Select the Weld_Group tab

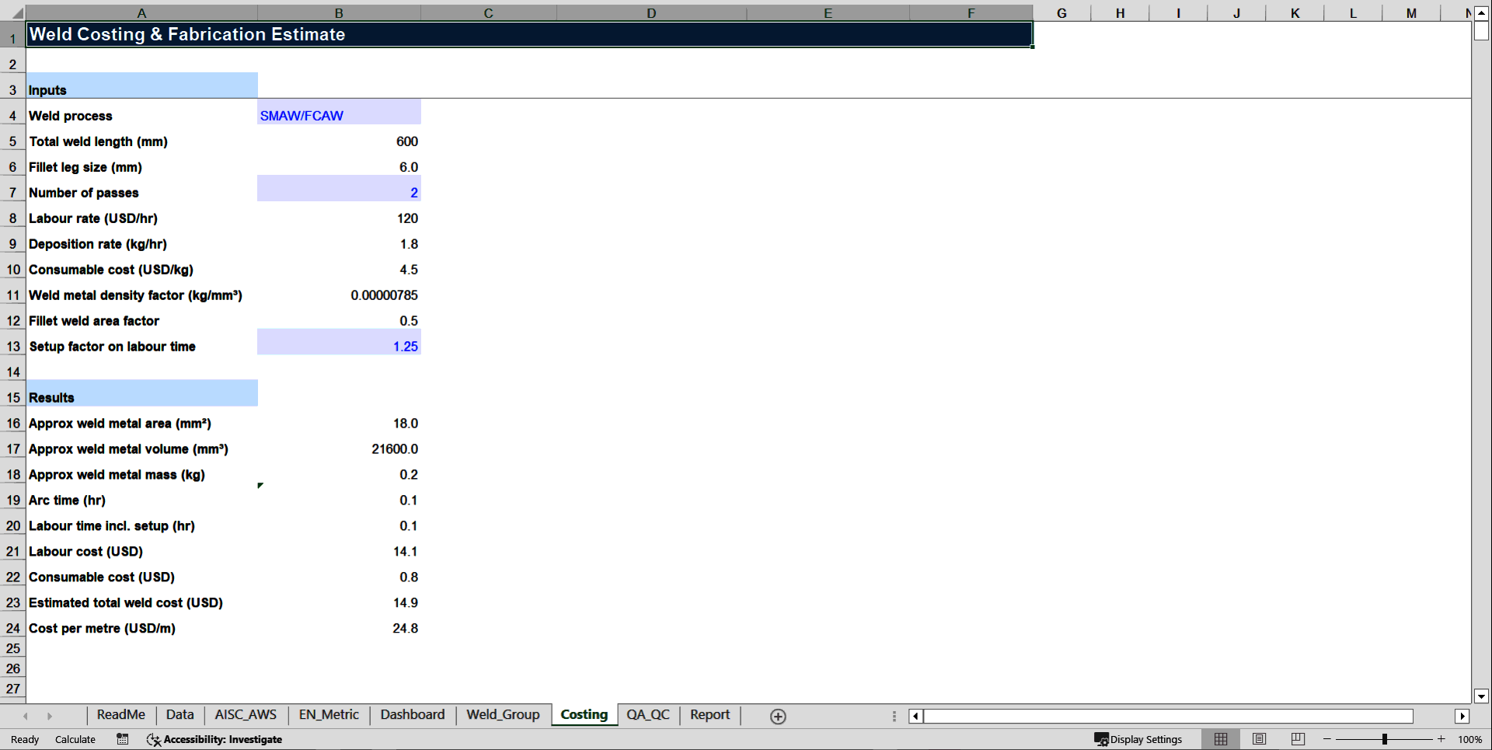503,715
